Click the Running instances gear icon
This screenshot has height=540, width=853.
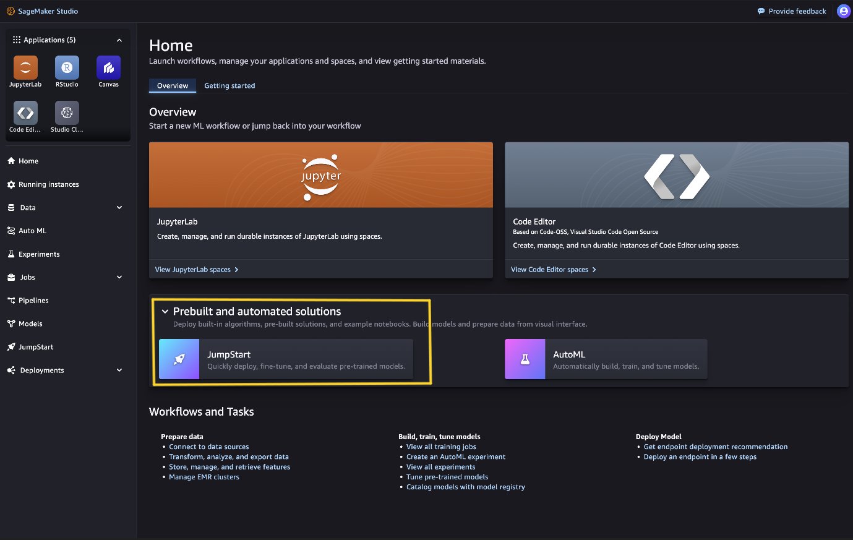(11, 184)
